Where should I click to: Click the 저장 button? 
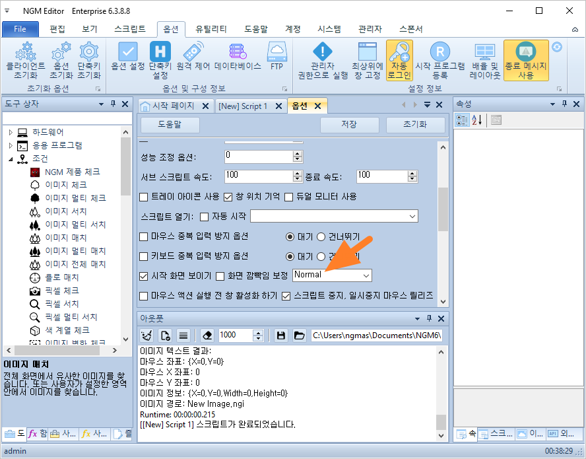[350, 125]
